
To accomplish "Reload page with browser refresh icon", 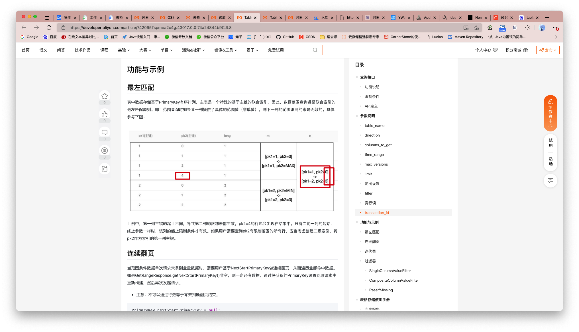I will click(49, 28).
